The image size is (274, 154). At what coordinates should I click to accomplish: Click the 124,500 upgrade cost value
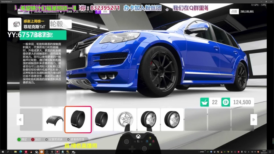point(242,102)
